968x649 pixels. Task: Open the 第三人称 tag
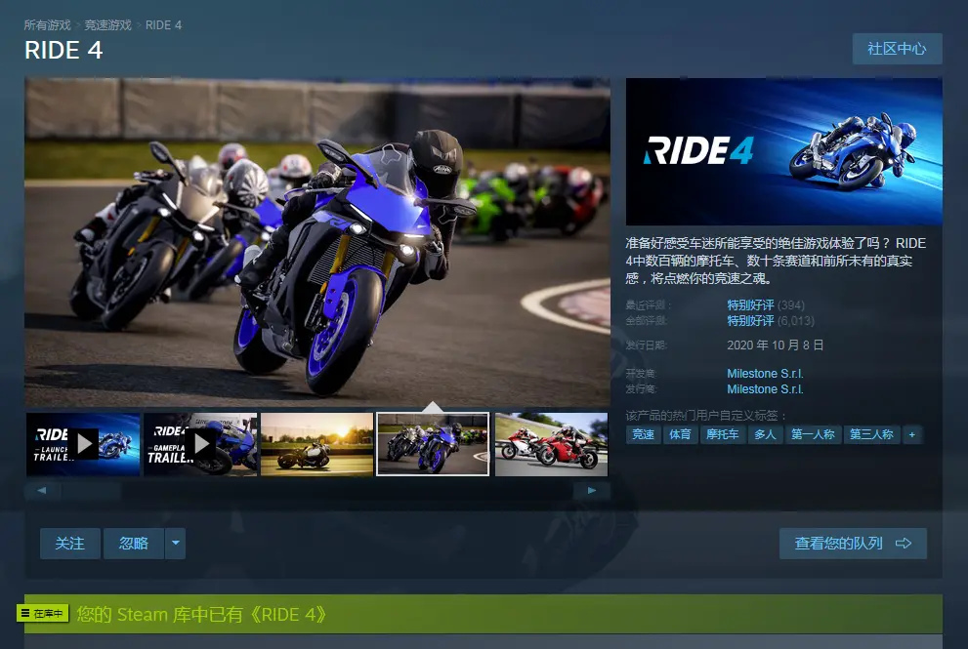click(871, 434)
